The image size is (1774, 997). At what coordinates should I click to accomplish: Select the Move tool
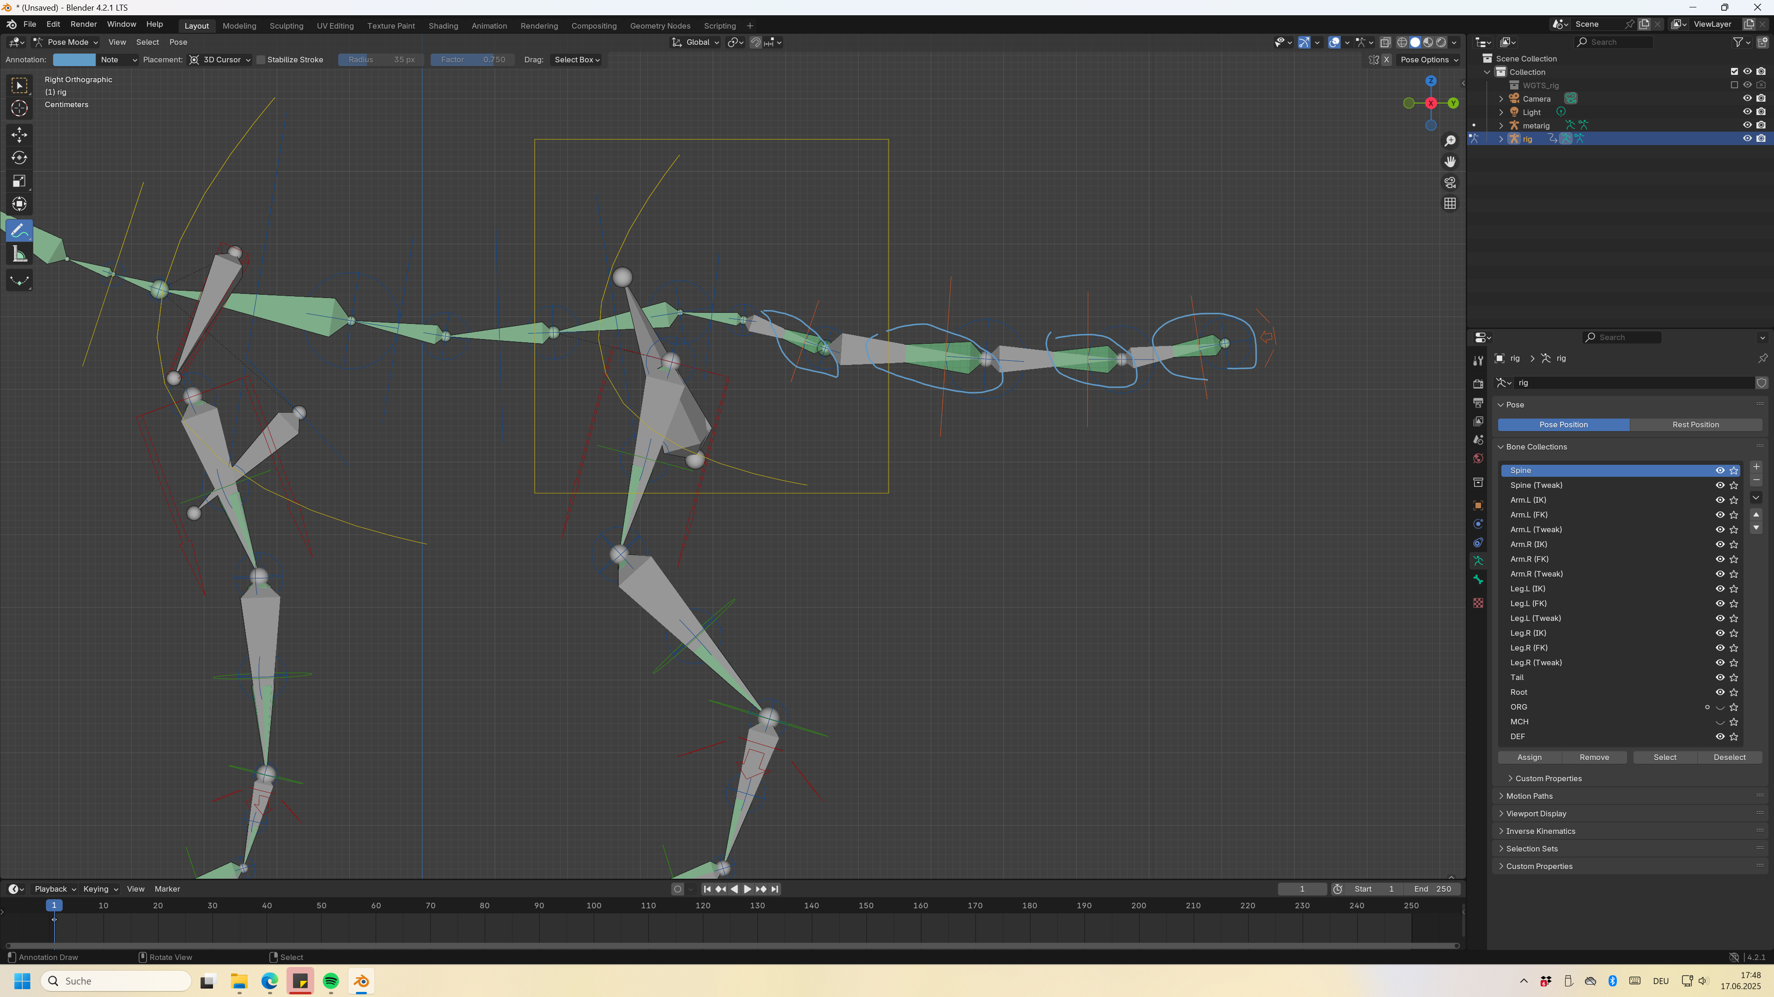click(19, 134)
